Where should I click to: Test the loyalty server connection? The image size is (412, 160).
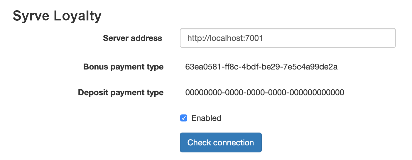(x=221, y=142)
